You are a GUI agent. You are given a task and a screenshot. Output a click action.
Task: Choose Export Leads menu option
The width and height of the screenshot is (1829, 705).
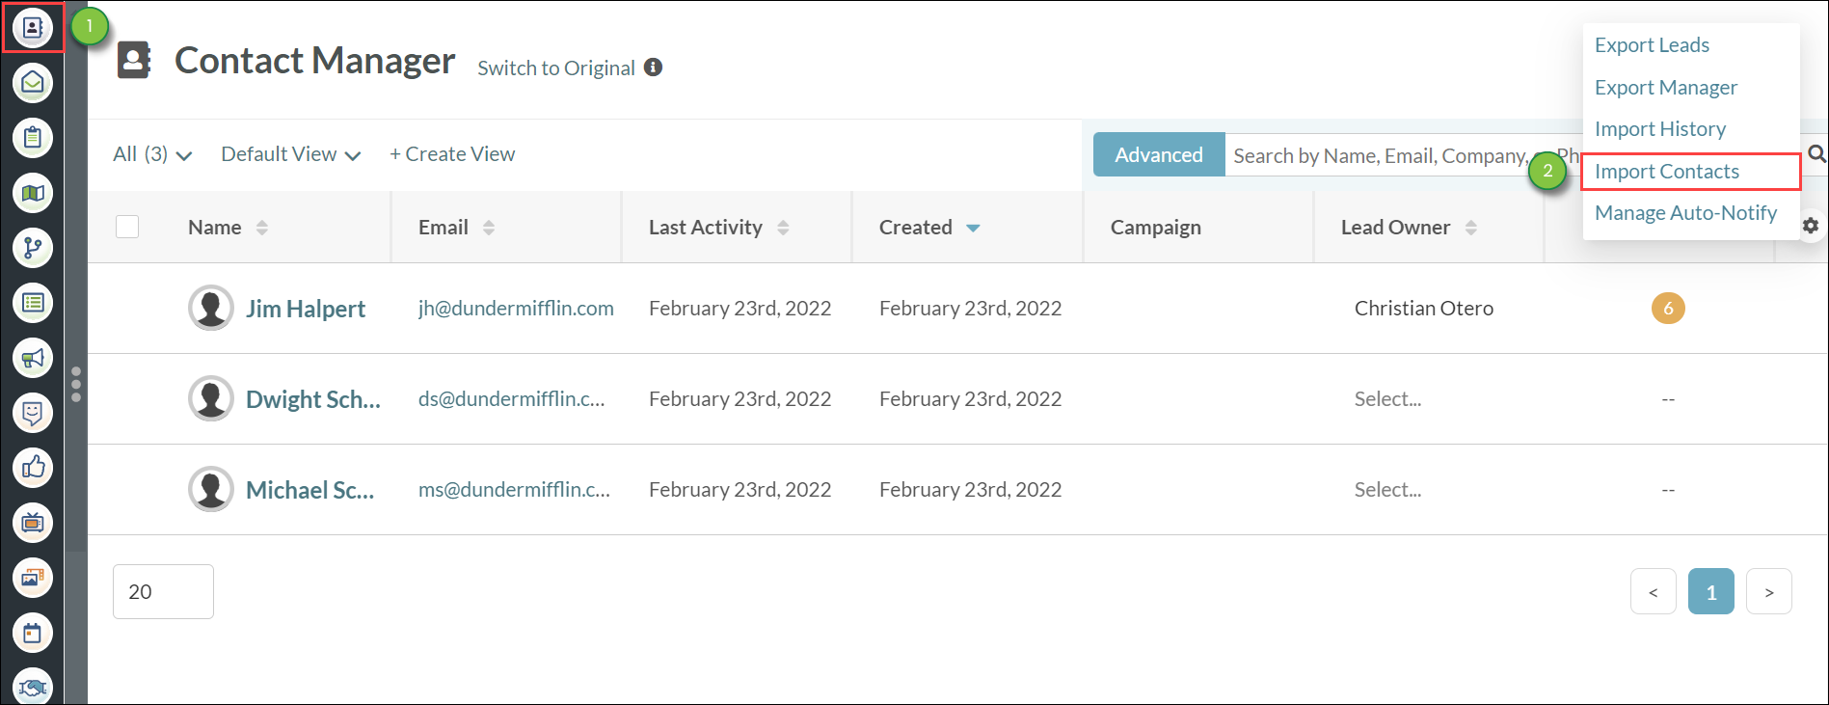pos(1652,45)
